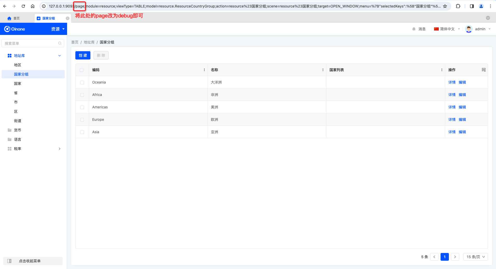The width and height of the screenshot is (496, 269).
Task: Open the 15 条/页 page size dropdown
Action: (476, 257)
